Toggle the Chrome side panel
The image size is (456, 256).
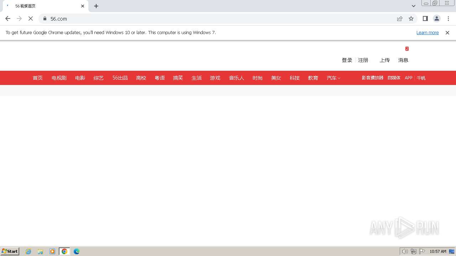pyautogui.click(x=425, y=18)
